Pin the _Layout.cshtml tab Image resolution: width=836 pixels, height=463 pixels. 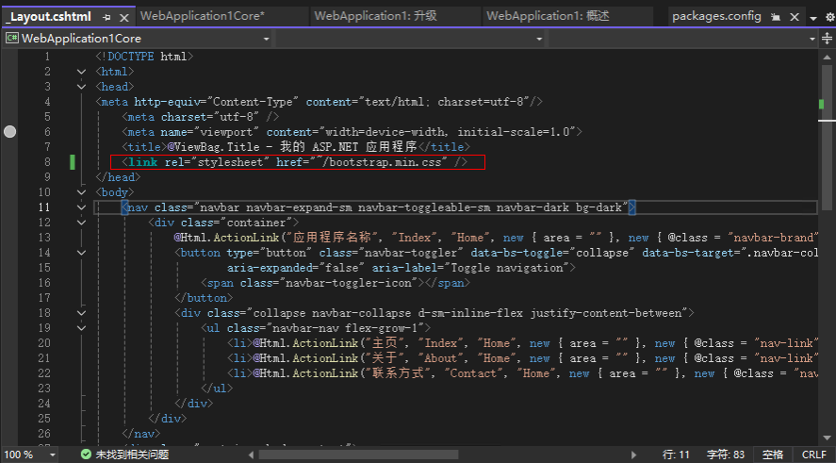[x=107, y=17]
